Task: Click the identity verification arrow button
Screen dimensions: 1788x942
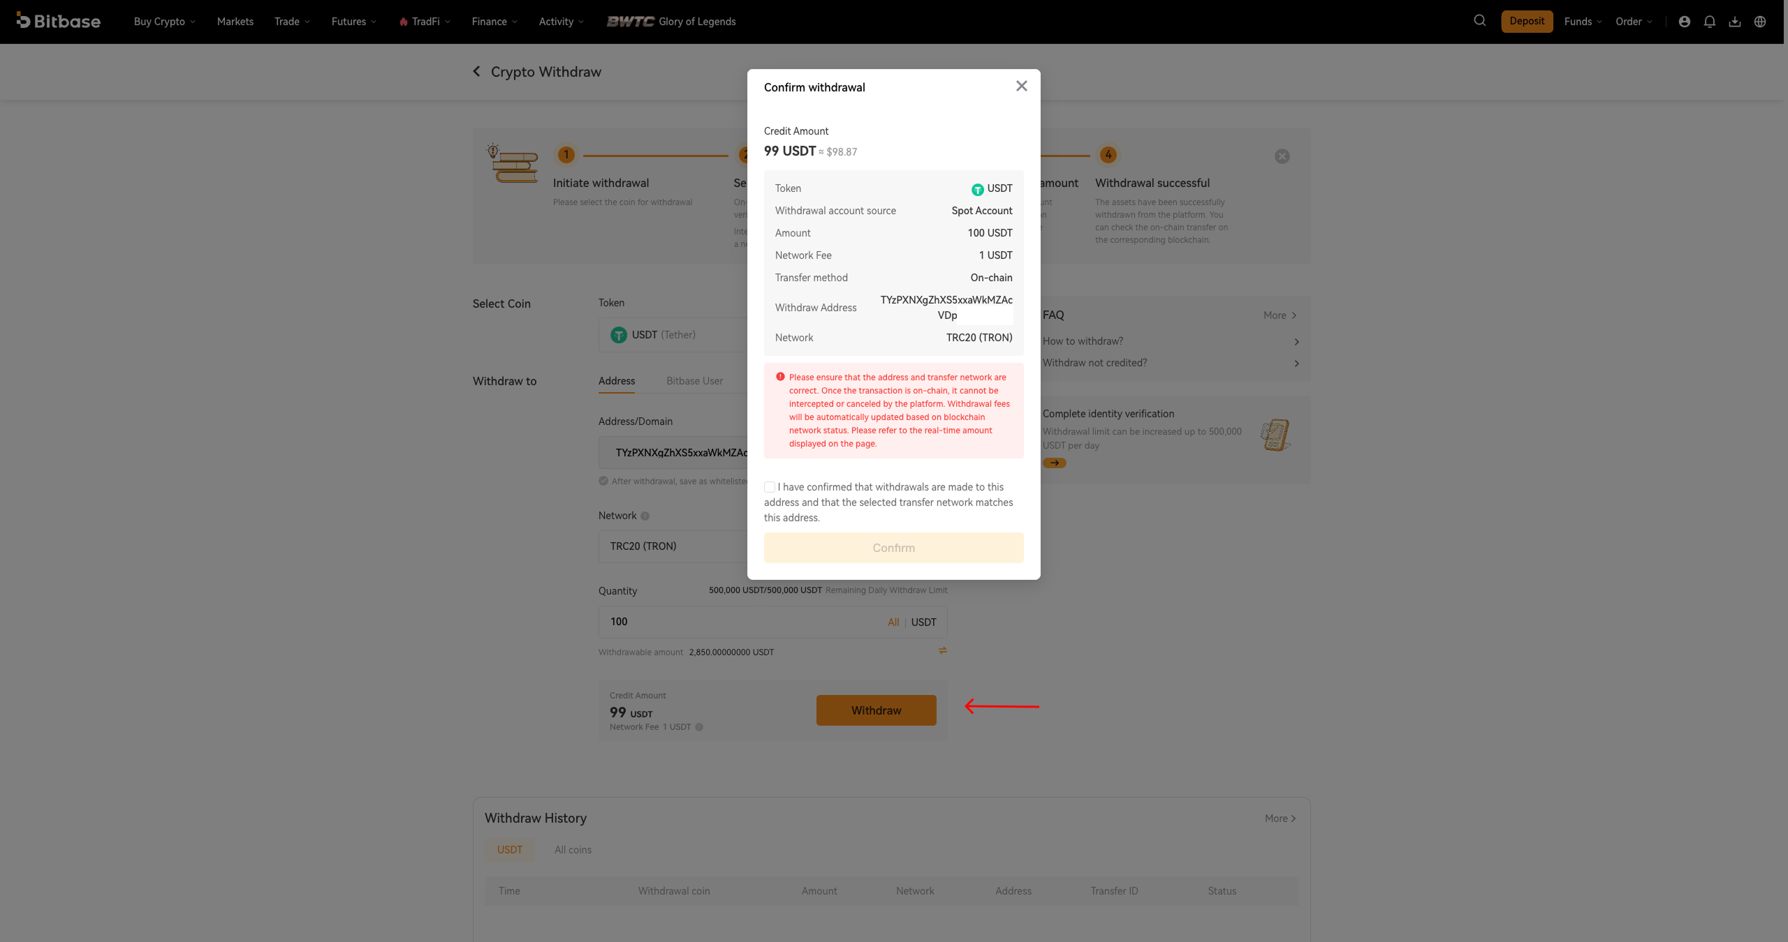Action: (1054, 463)
